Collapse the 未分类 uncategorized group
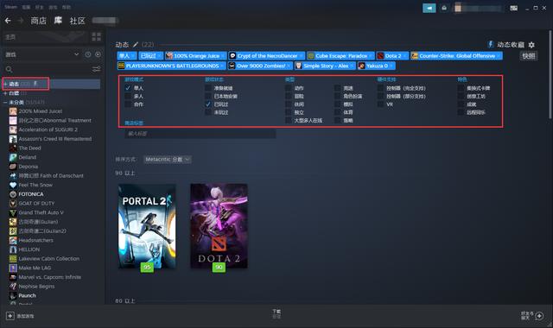Image resolution: width=553 pixels, height=328 pixels. [5, 103]
